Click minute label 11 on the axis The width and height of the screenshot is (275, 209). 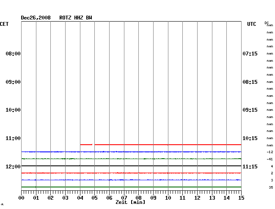point(183,198)
